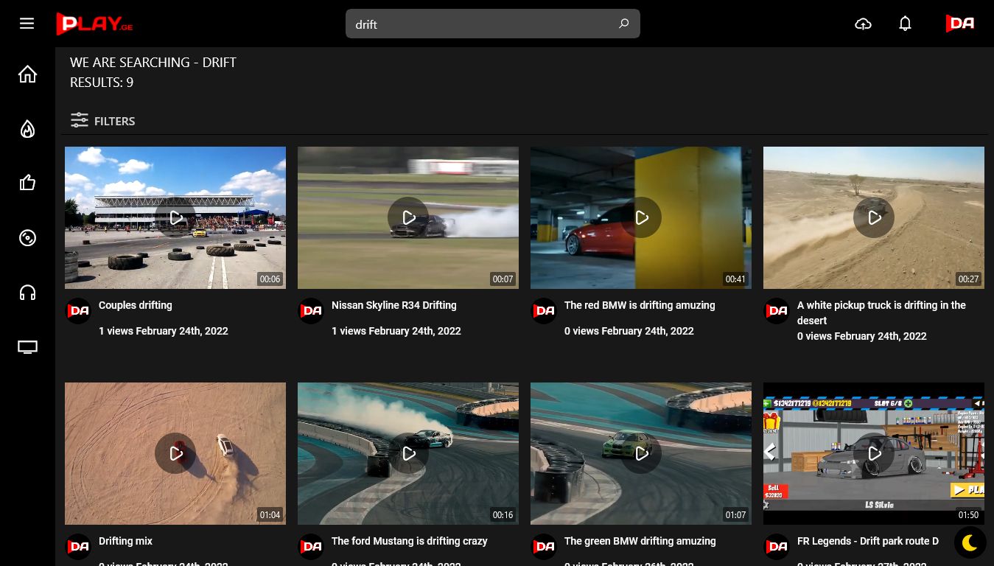Click the 01:04 duration badge
The height and width of the screenshot is (566, 994).
pos(270,515)
